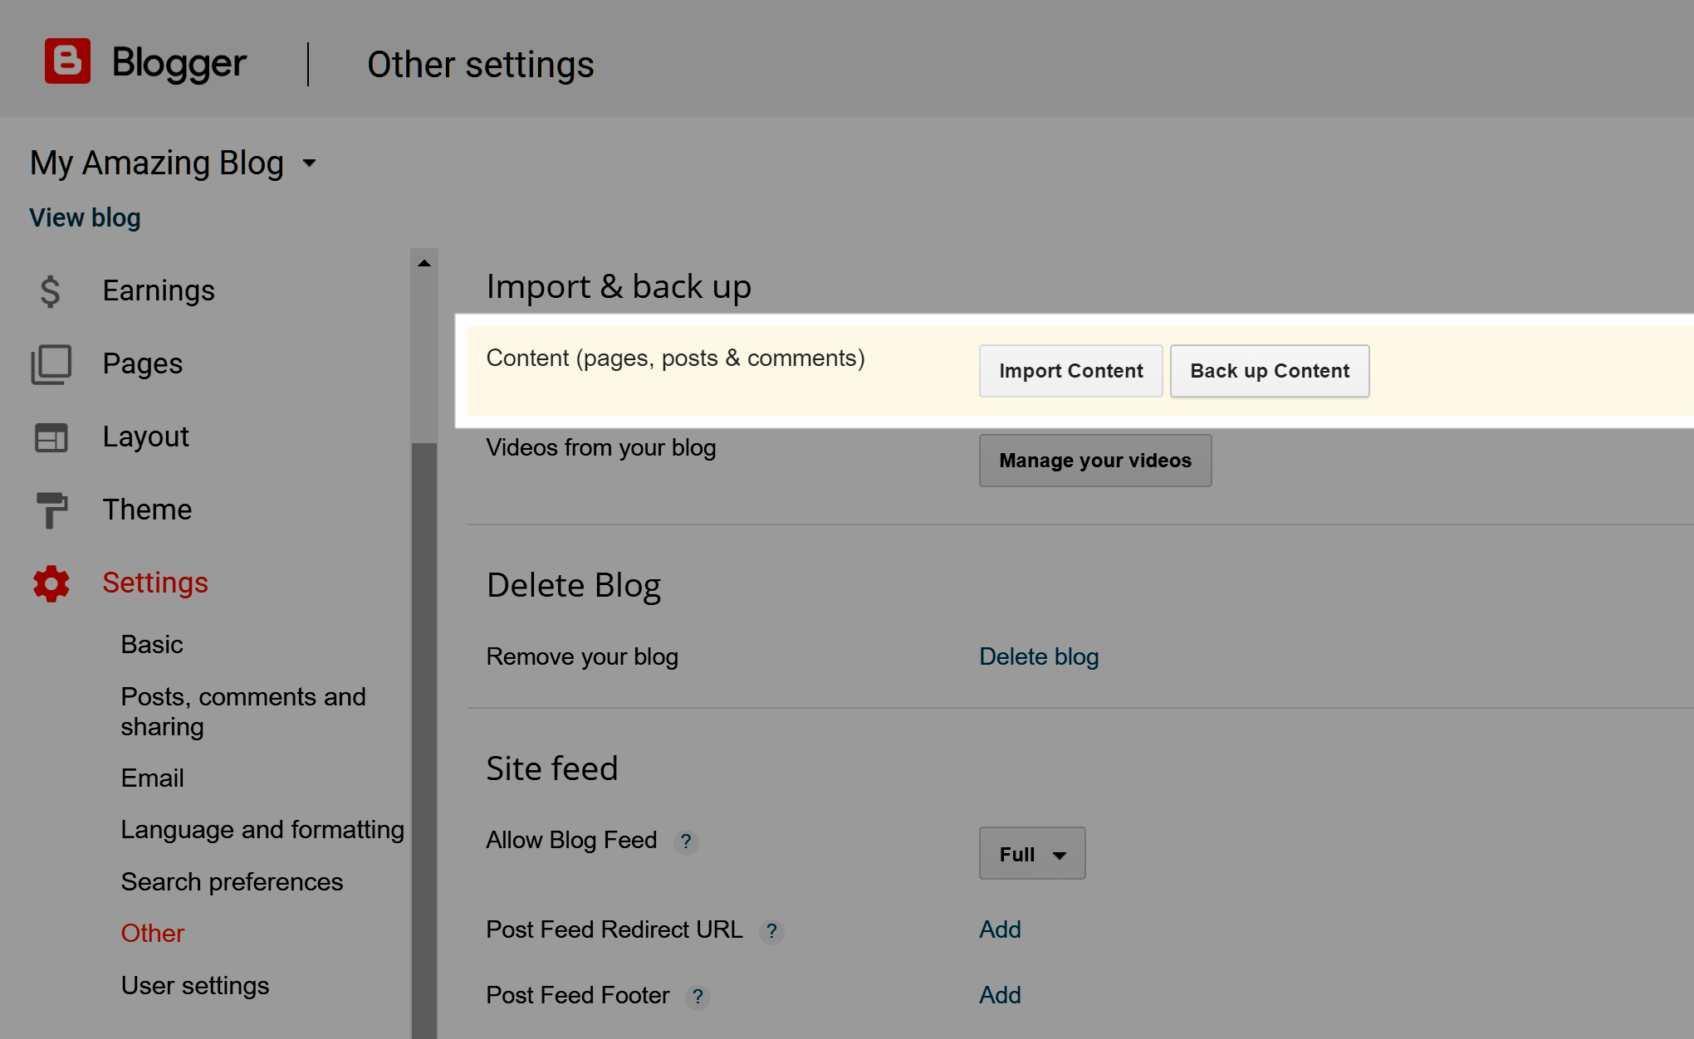Click Back up Content button
Image resolution: width=1694 pixels, height=1039 pixels.
[1270, 370]
